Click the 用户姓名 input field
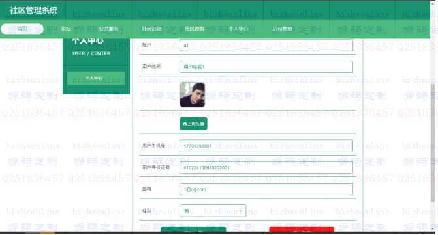438x235 pixels. click(x=266, y=67)
